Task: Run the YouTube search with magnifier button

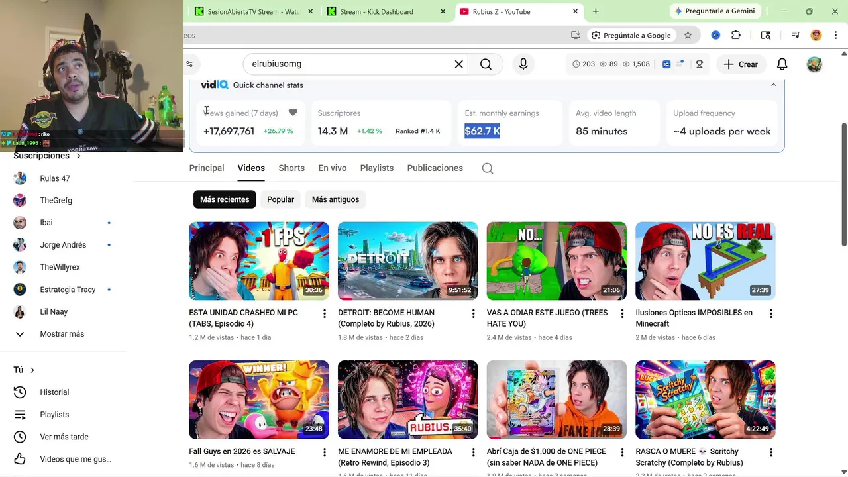Action: (x=486, y=64)
